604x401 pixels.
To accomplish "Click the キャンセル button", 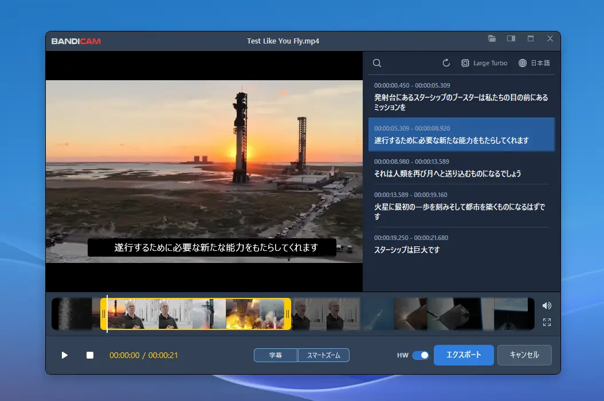I will 524,355.
